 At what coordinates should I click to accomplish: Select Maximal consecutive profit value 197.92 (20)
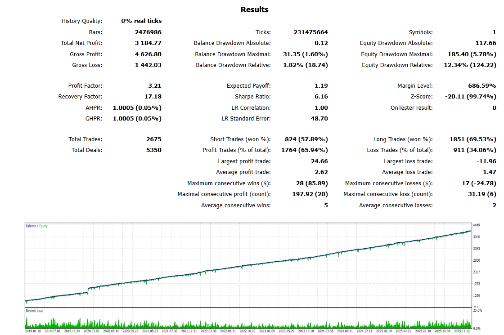pyautogui.click(x=310, y=194)
